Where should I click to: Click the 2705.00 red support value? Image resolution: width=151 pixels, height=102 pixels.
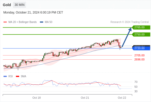click(139, 55)
